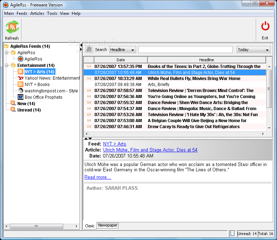
Task: Click the NYT > Books RSS icon
Action: tap(20, 84)
